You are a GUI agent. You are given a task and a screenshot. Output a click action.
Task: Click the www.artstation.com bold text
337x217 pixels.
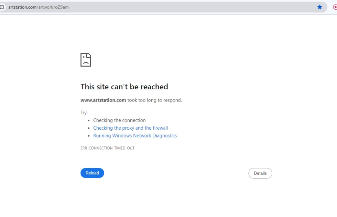(103, 100)
